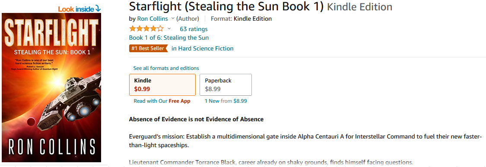Click Read with Our Free App link
This screenshot has height=167, width=486.
pyautogui.click(x=162, y=101)
